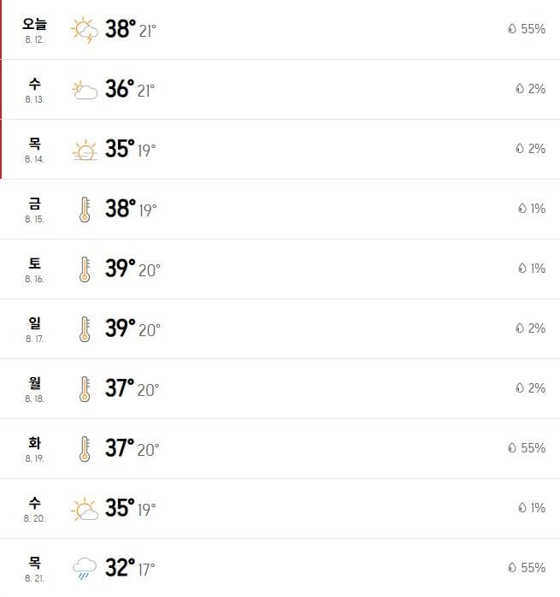Click thunderstorm sun icon for 8. 12.
Viewport: 560px width, 597px height.
84,30
